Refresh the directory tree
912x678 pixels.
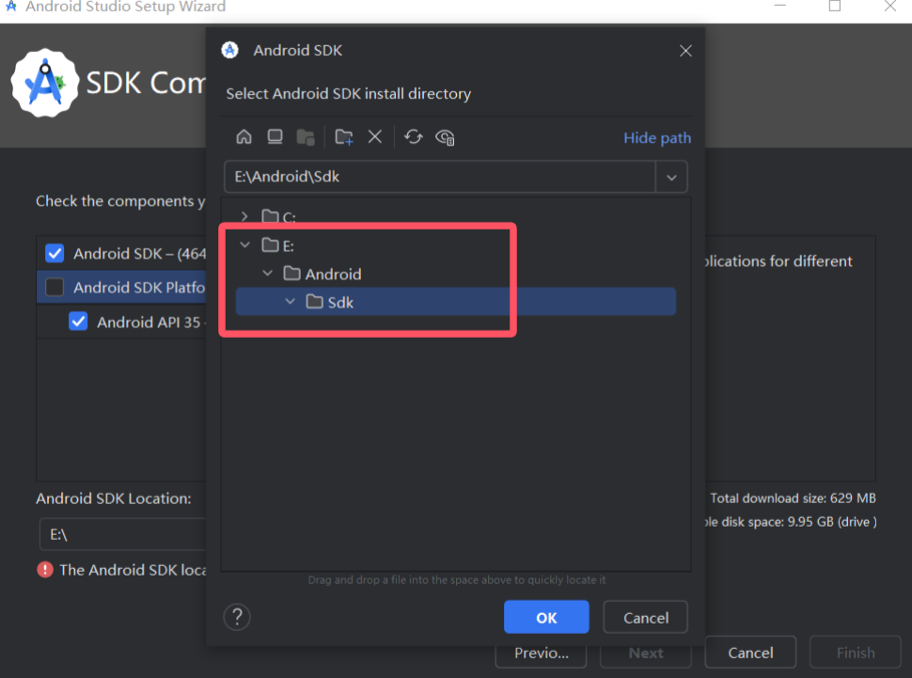414,136
